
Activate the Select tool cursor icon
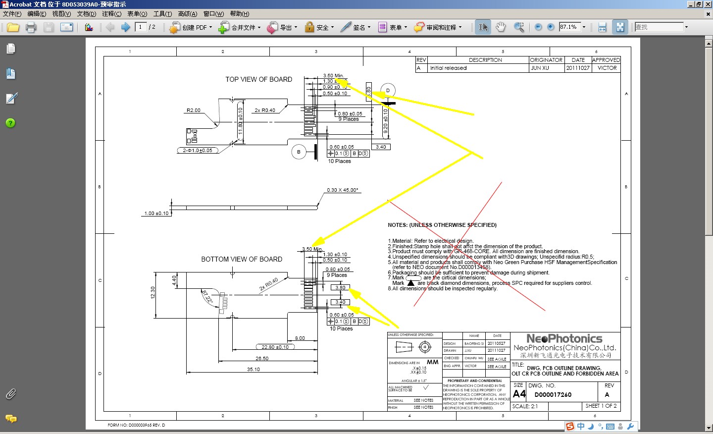click(483, 27)
